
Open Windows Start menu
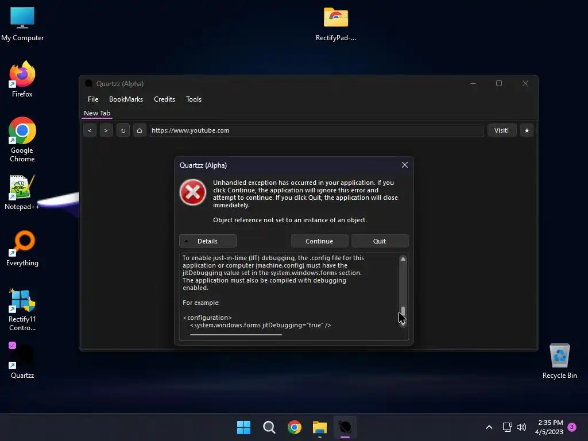[x=243, y=427]
